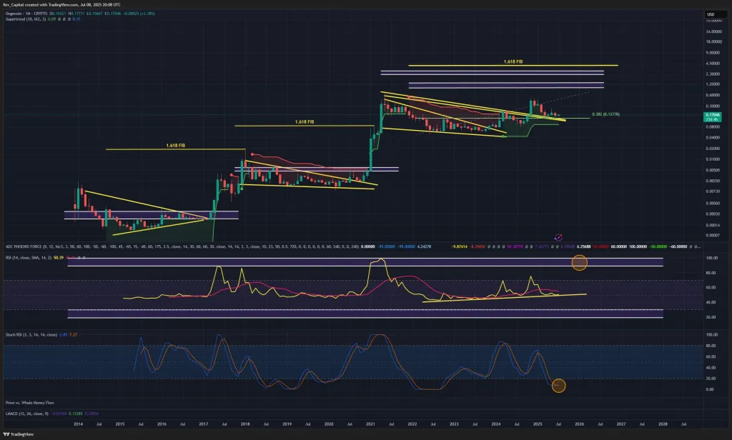This screenshot has width=732, height=440.
Task: Toggle visibility of the RSI indicator
Action: tap(79, 256)
